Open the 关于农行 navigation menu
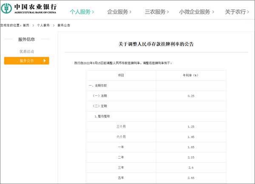 [237, 12]
